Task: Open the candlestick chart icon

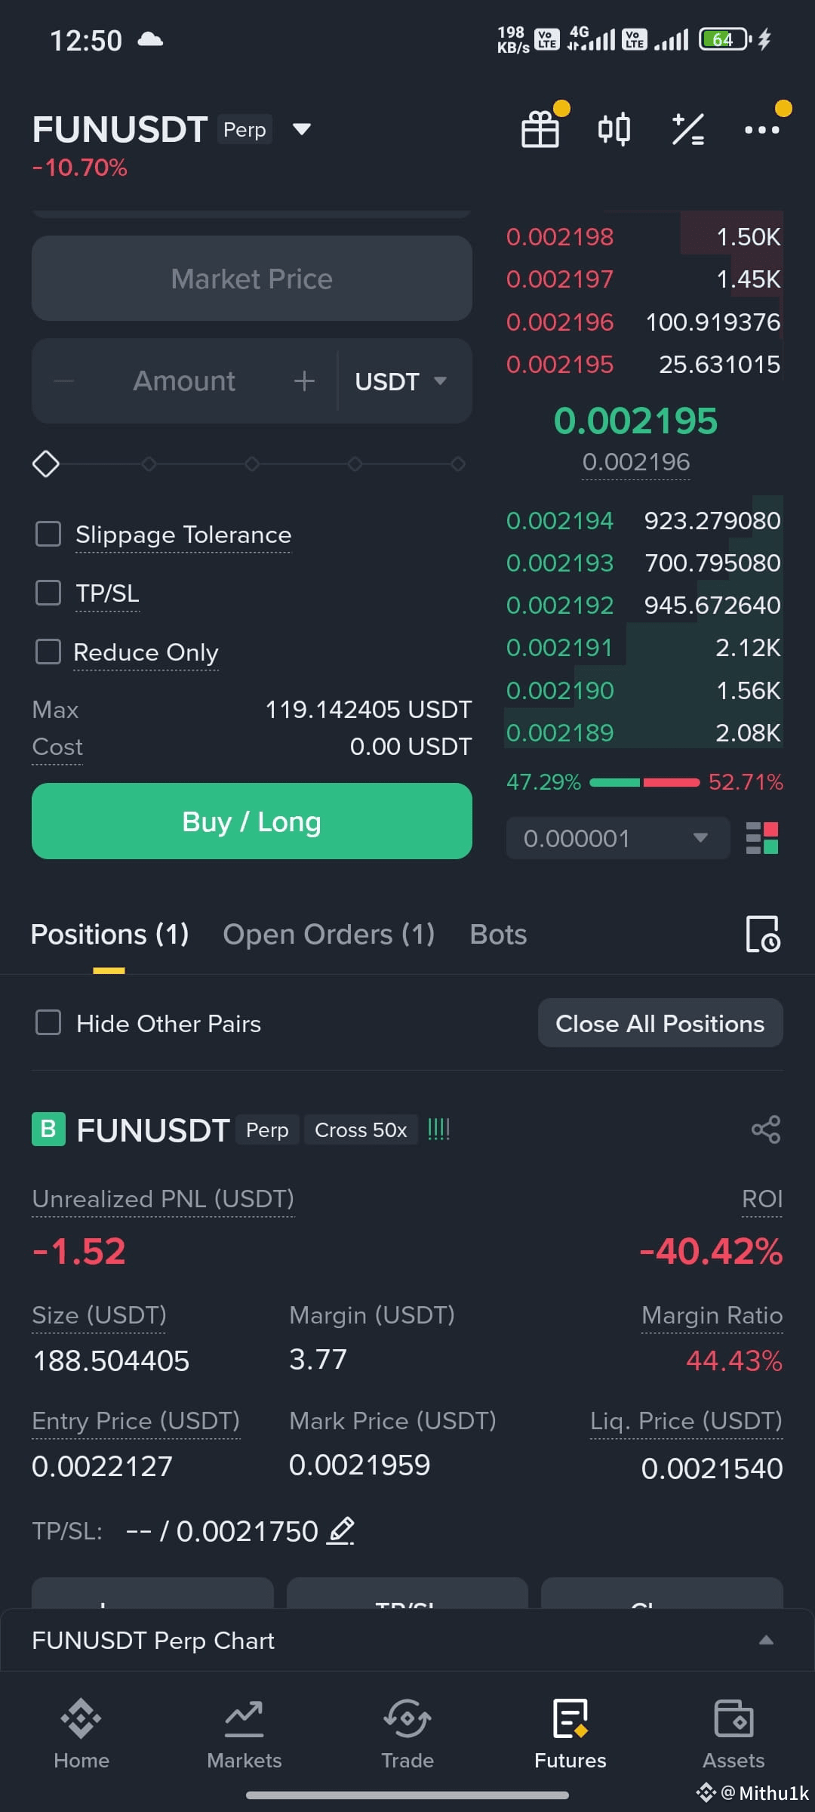Action: tap(614, 129)
